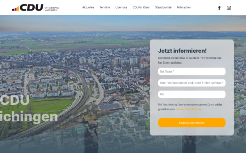Open the Aktuelles menu item

pos(88,7)
